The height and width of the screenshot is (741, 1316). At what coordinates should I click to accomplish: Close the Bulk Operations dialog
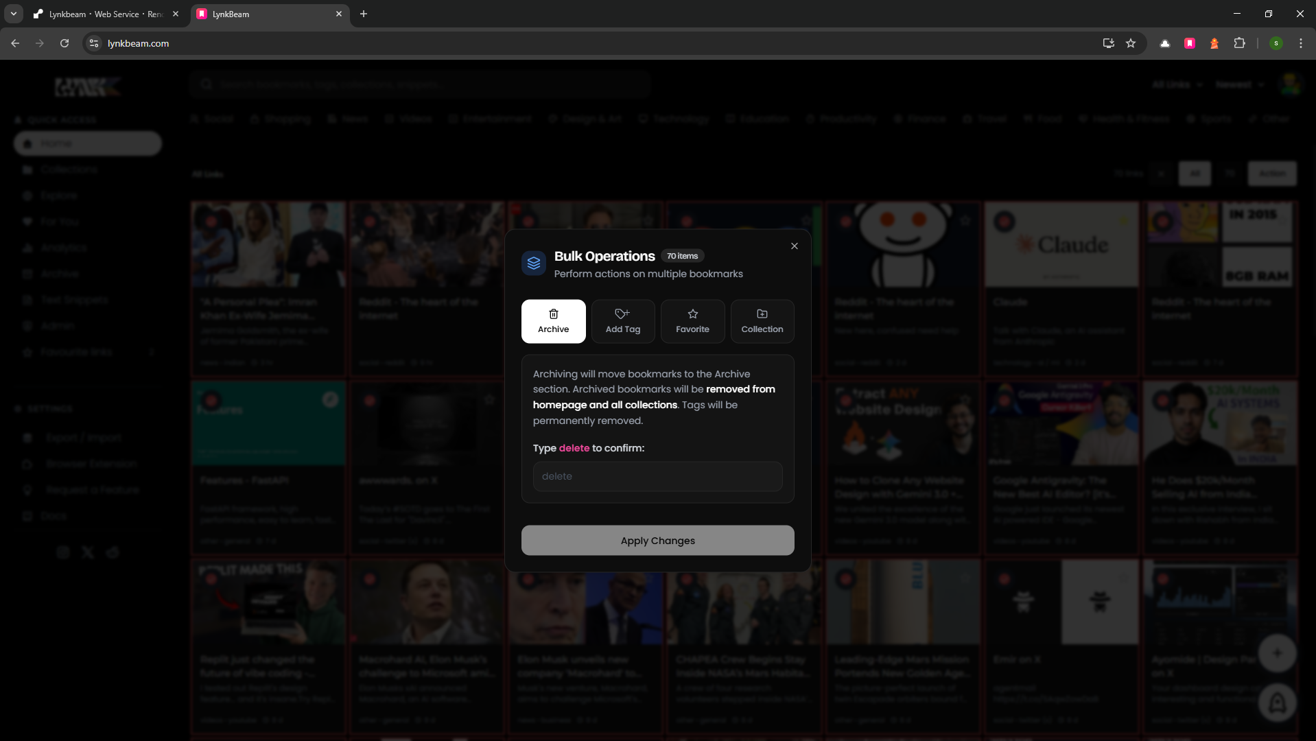click(795, 246)
